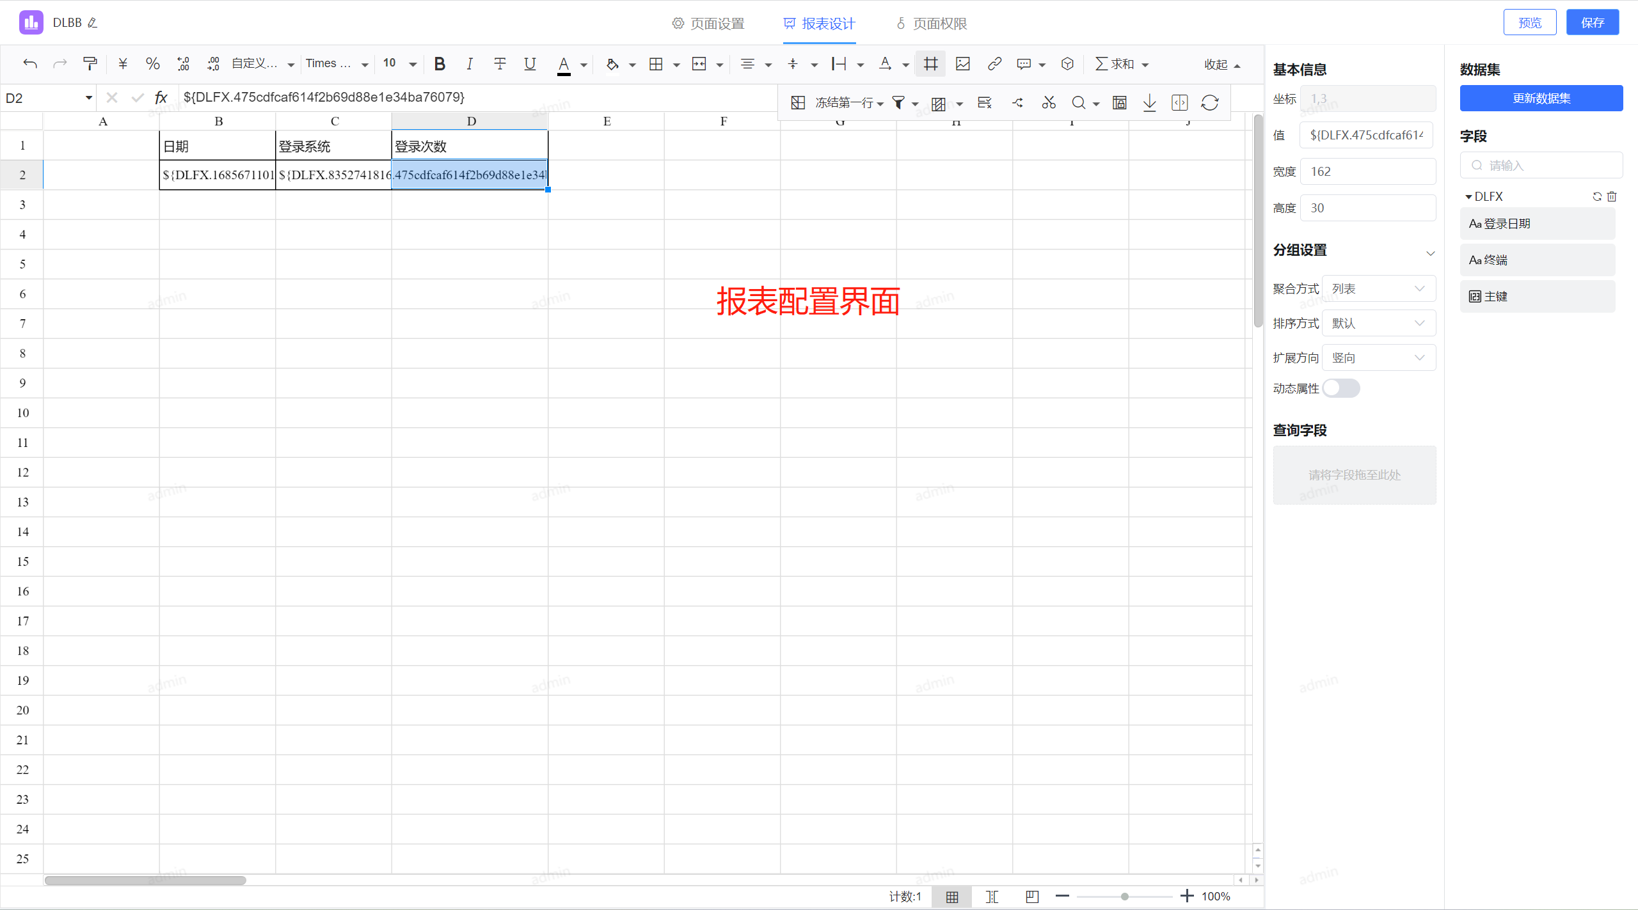
Task: Click the 宽度 width input field
Action: pyautogui.click(x=1368, y=171)
